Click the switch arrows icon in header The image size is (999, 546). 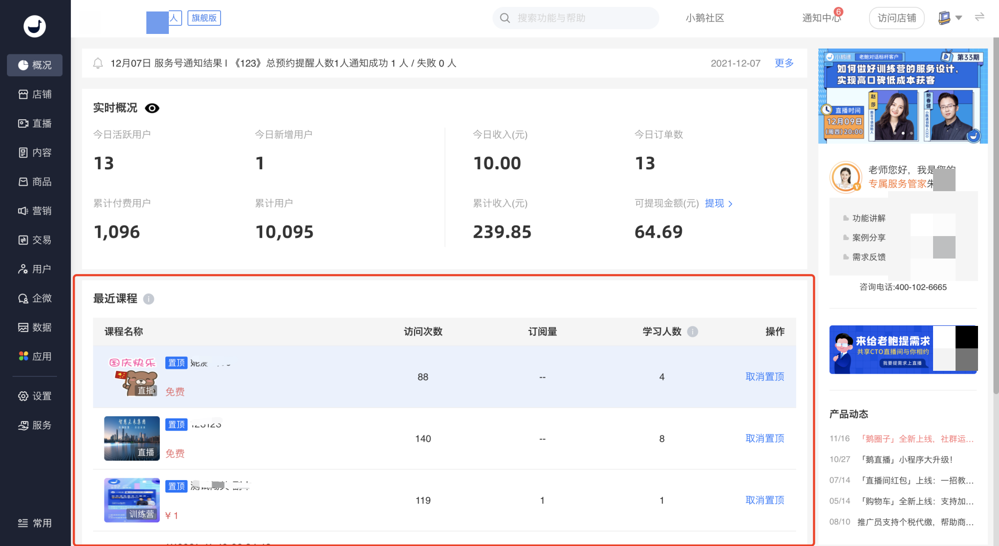coord(980,17)
